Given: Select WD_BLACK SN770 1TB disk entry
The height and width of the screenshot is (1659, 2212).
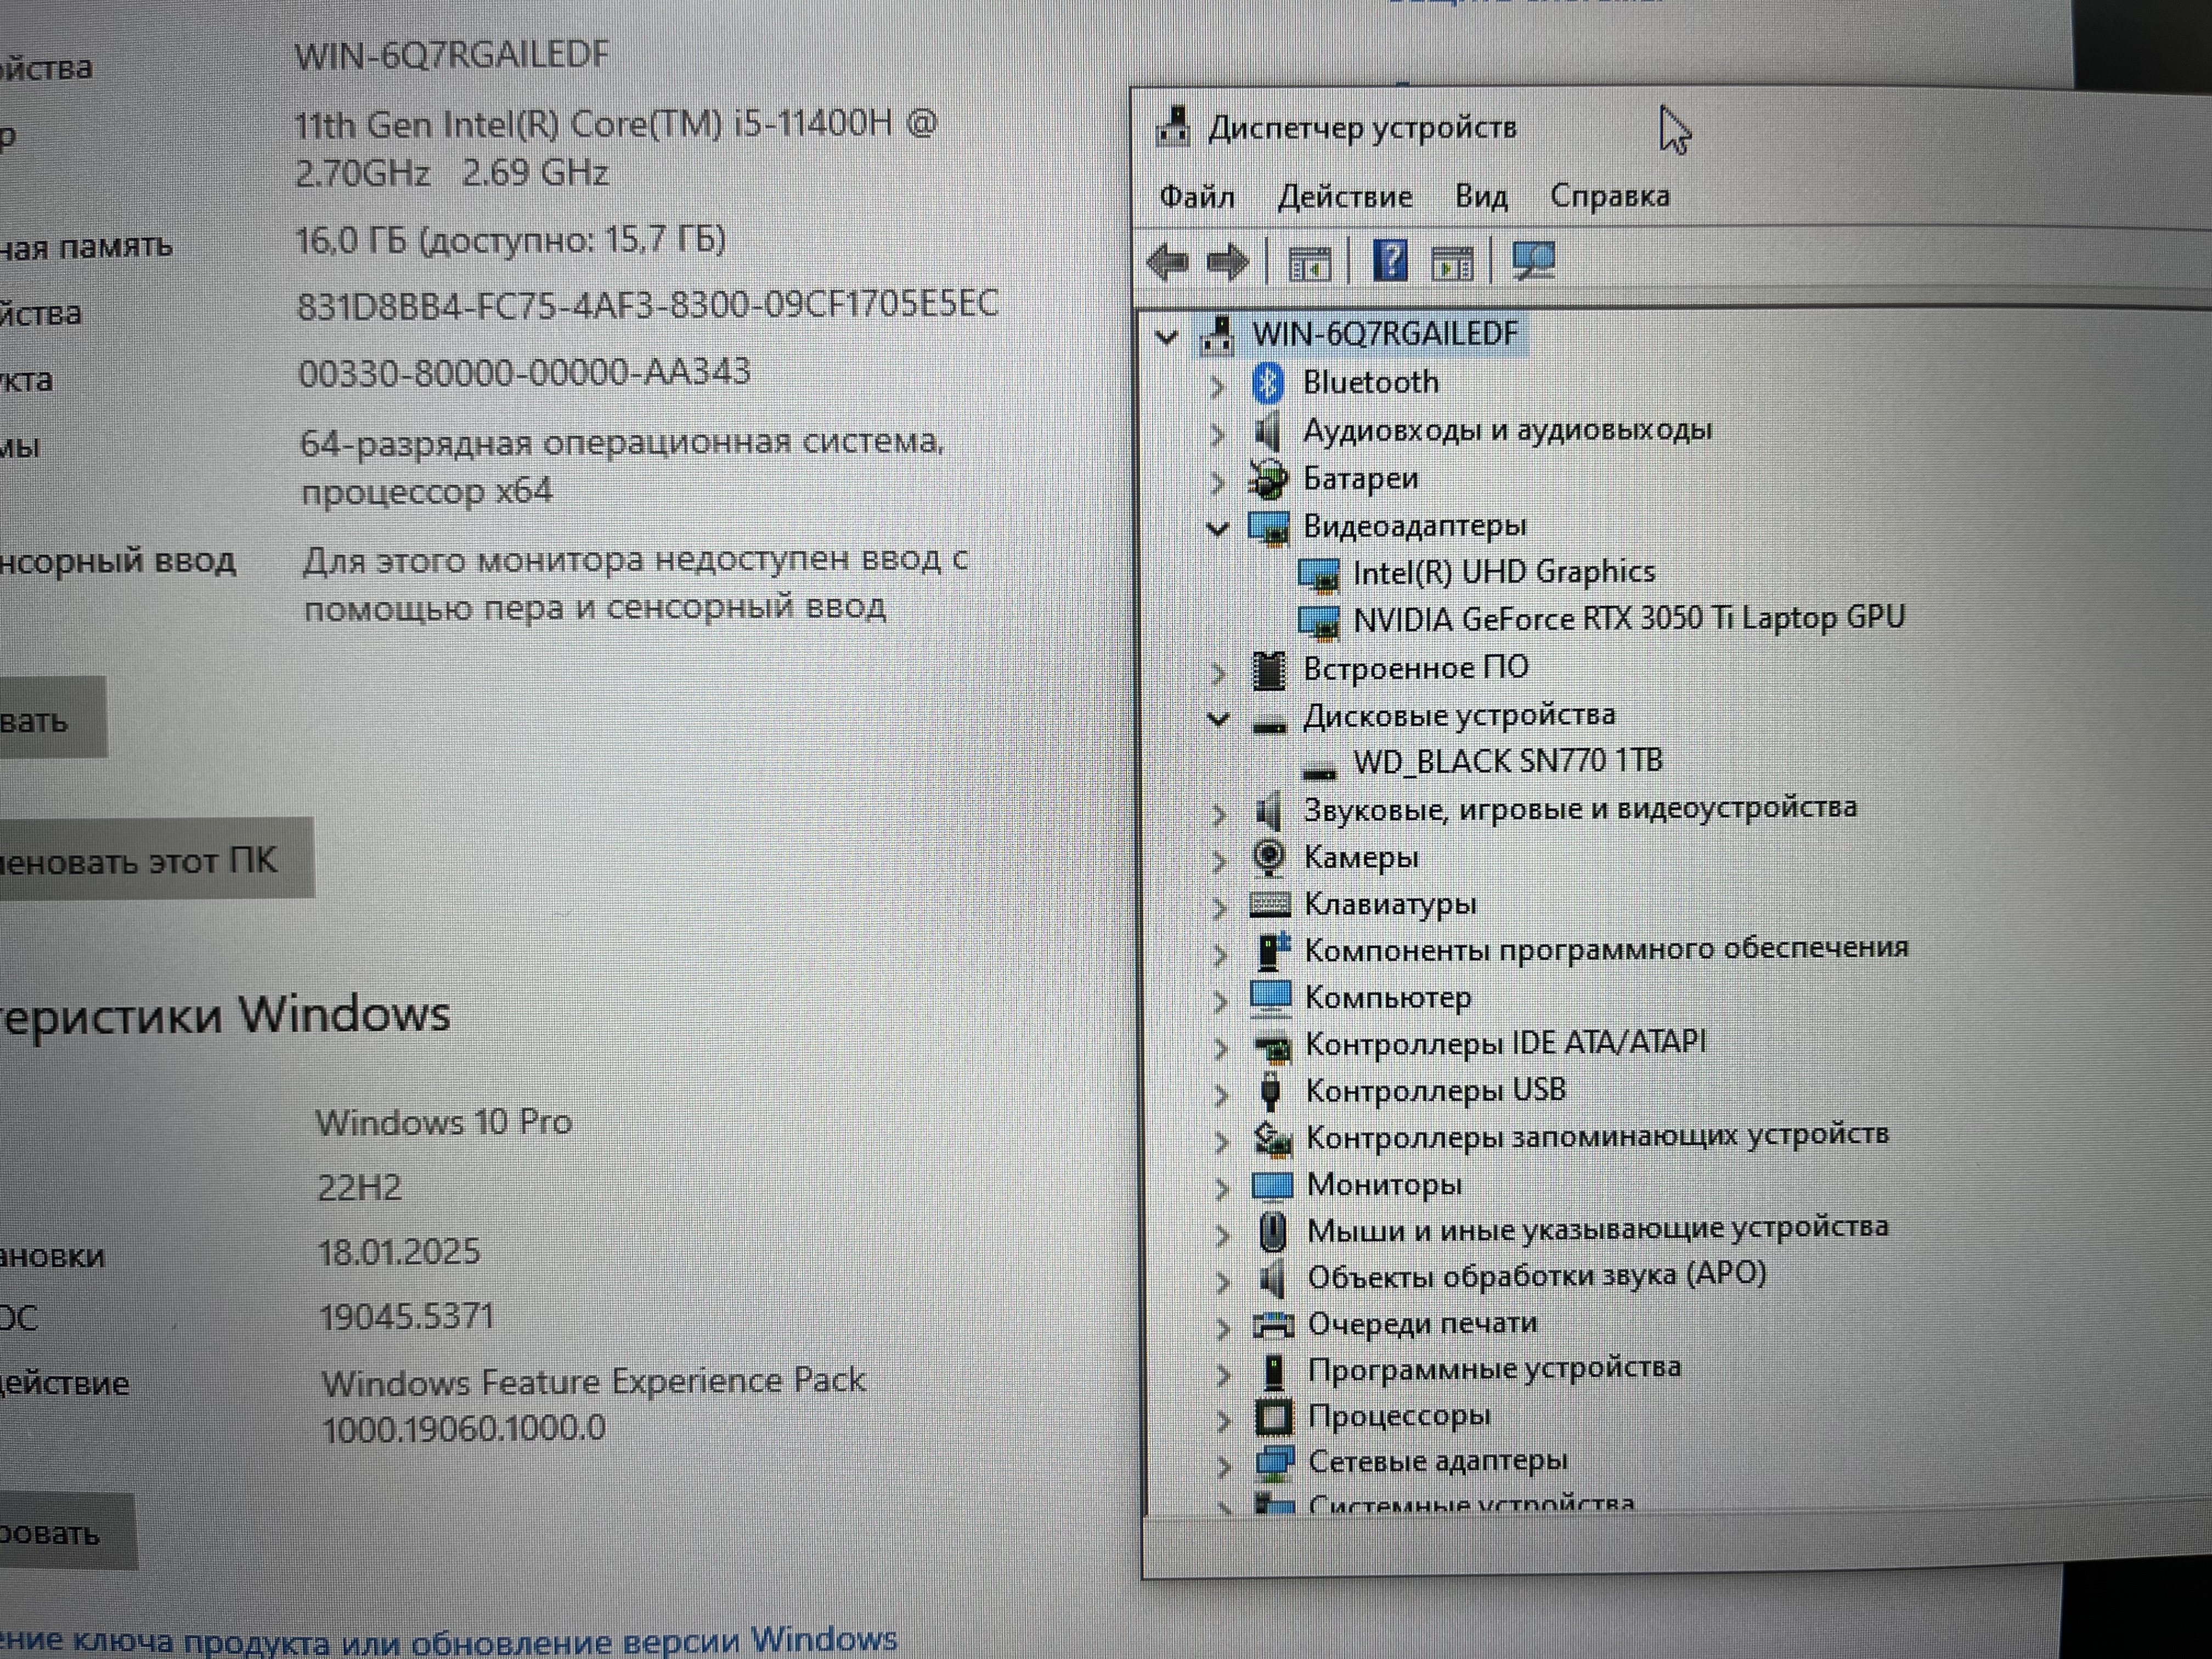Looking at the screenshot, I should coord(1507,762).
